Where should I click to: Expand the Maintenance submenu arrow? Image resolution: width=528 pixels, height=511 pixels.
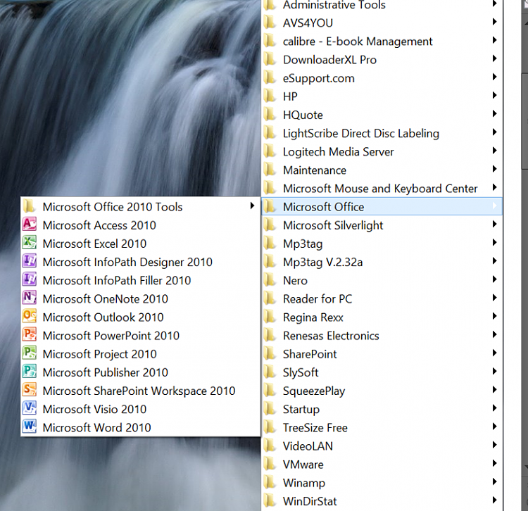pos(494,169)
